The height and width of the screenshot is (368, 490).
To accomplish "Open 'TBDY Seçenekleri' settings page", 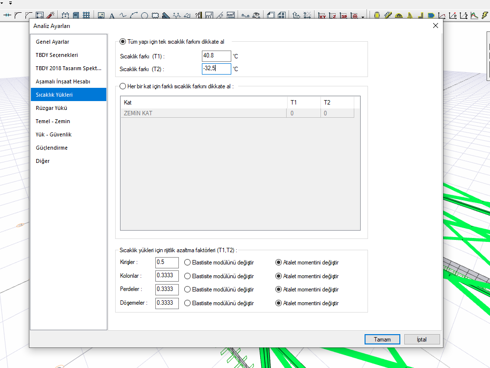I will point(57,55).
